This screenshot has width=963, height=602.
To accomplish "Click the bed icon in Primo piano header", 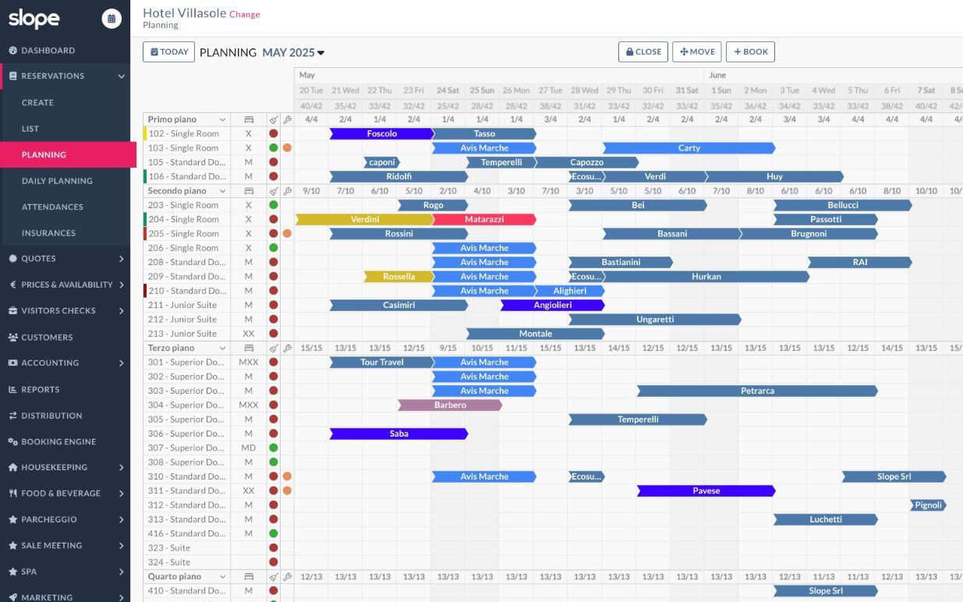I will click(249, 119).
